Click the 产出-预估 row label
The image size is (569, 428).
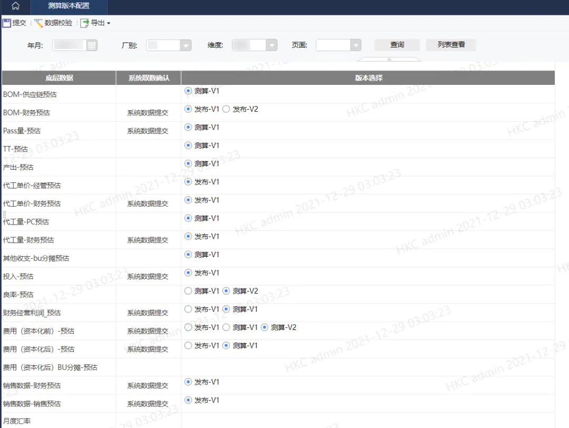coord(18,167)
